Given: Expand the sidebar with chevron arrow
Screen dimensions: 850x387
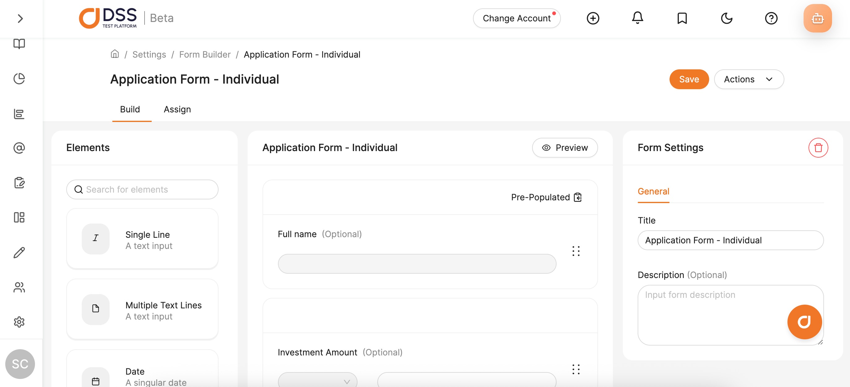Looking at the screenshot, I should pos(20,19).
